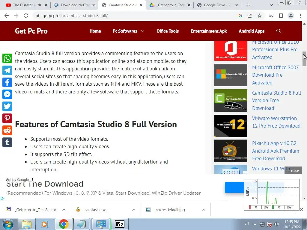Show hidden system tray icons arrow
Viewport: 307px width, 230px height.
coord(255,224)
